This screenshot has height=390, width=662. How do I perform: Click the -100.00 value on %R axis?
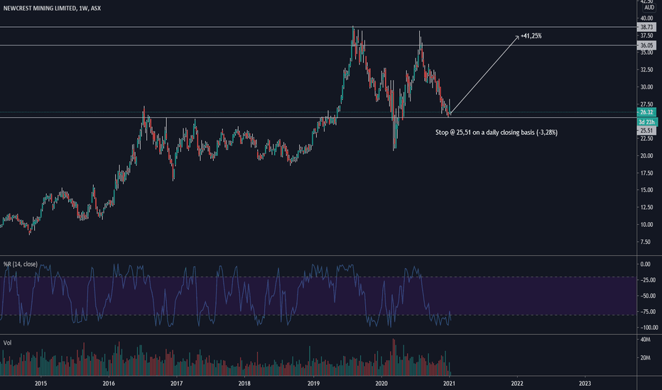click(649, 328)
